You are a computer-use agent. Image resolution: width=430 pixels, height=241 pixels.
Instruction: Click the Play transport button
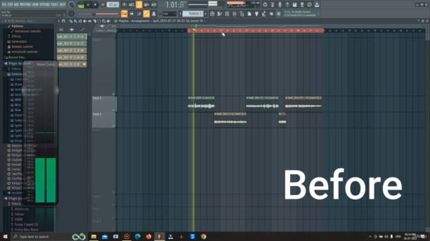point(88,5)
